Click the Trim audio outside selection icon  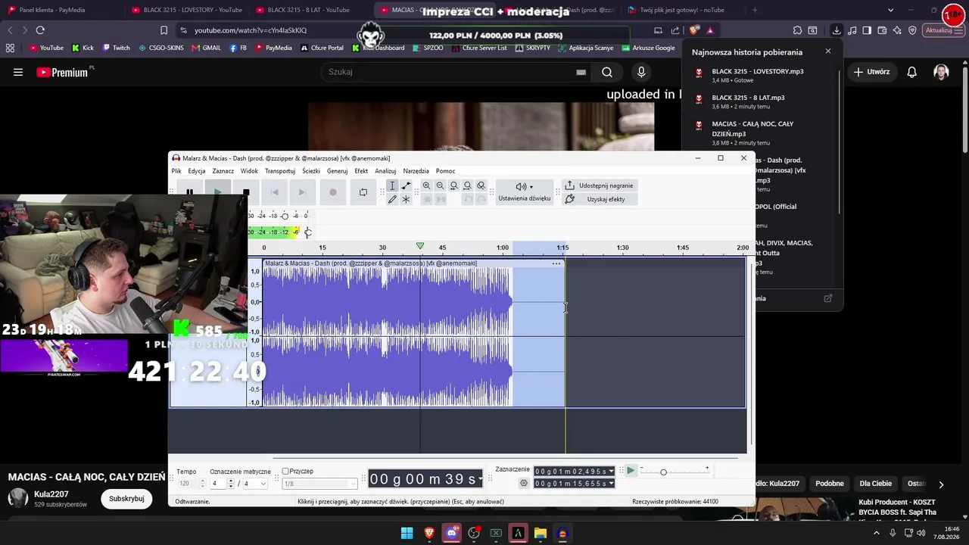(427, 199)
